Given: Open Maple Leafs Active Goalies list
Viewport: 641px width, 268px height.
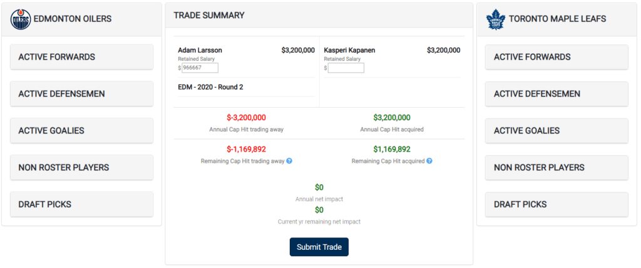Looking at the screenshot, I should 556,131.
